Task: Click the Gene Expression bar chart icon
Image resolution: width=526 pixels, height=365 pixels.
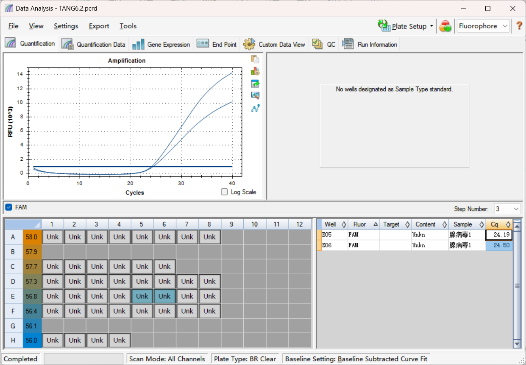Action: click(x=138, y=44)
